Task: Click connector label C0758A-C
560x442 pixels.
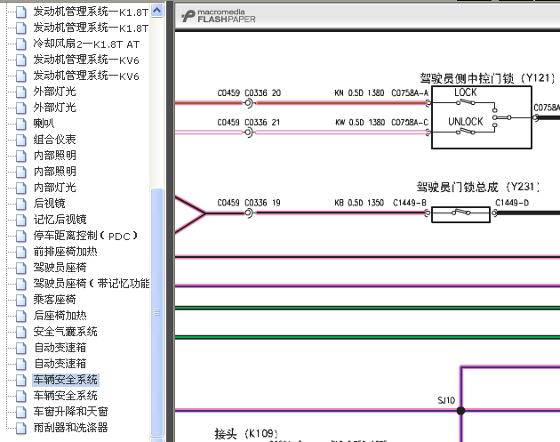Action: pyautogui.click(x=410, y=123)
